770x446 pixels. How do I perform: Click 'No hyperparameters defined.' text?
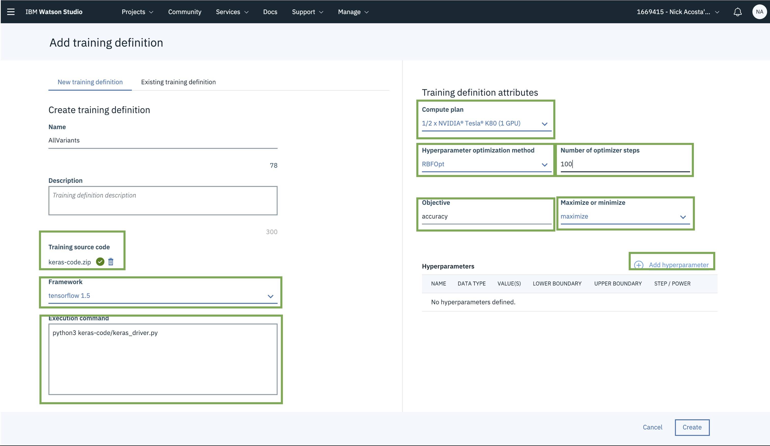click(473, 302)
